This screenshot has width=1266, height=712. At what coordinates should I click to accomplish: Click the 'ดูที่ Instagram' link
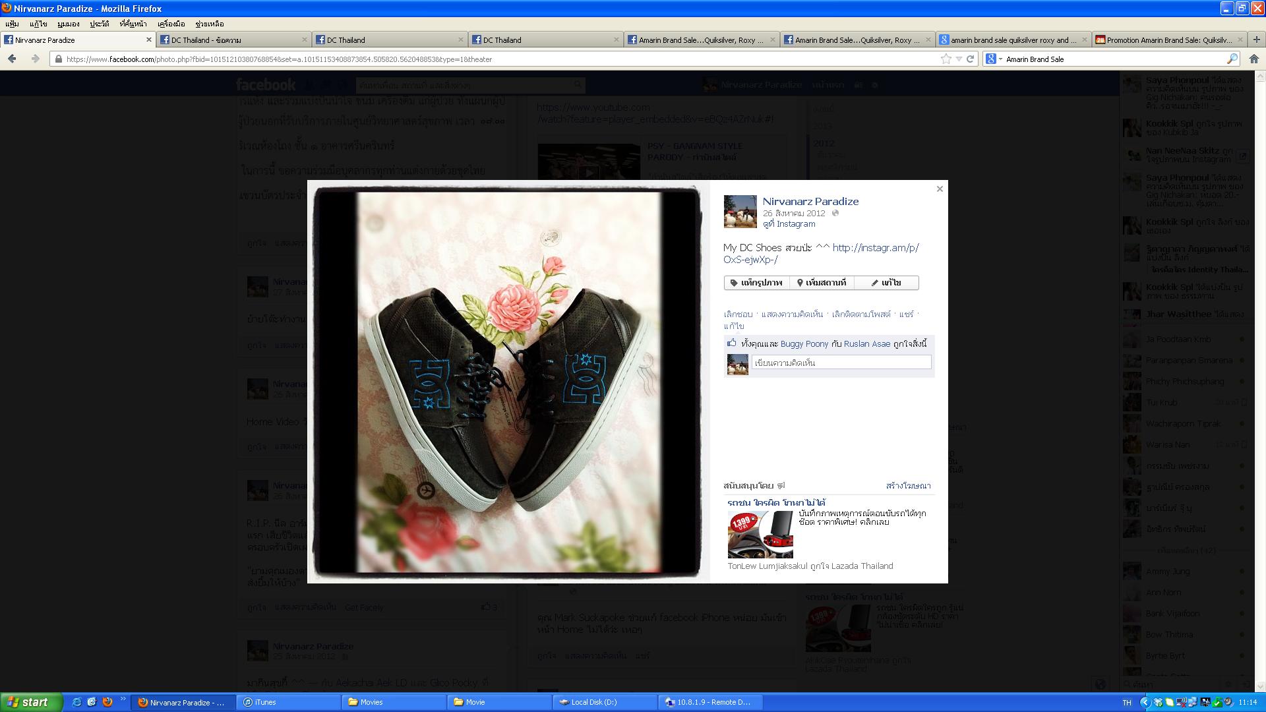(x=789, y=224)
